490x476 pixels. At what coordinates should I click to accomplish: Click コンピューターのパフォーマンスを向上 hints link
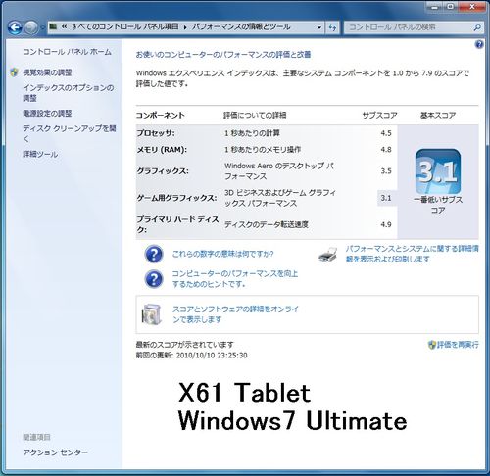click(x=235, y=279)
